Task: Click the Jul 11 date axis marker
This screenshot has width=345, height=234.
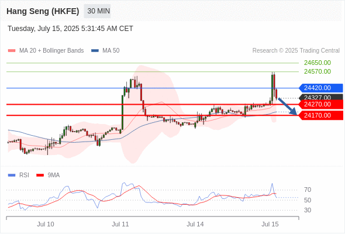Action: pyautogui.click(x=120, y=224)
